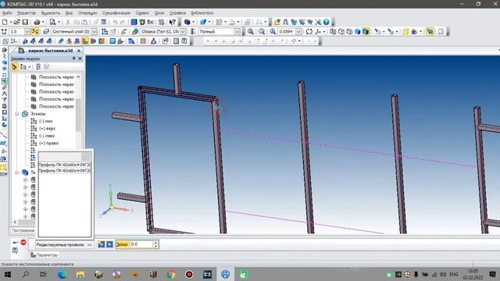
Task: Open the Редактор menu
Action: coord(27,13)
